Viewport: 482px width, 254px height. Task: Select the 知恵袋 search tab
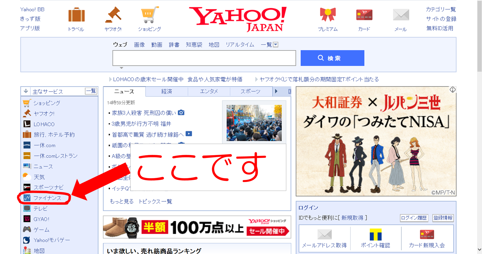(194, 44)
